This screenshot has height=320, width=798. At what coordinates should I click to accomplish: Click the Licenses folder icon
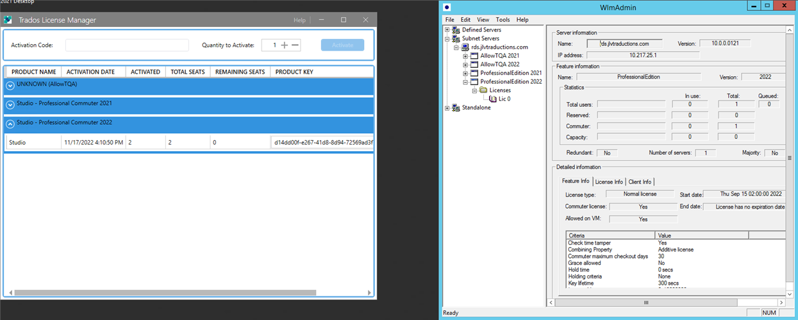[483, 90]
